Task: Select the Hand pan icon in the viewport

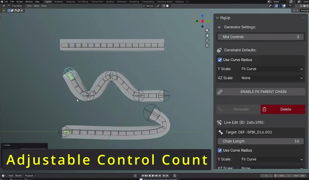Action: [207, 35]
